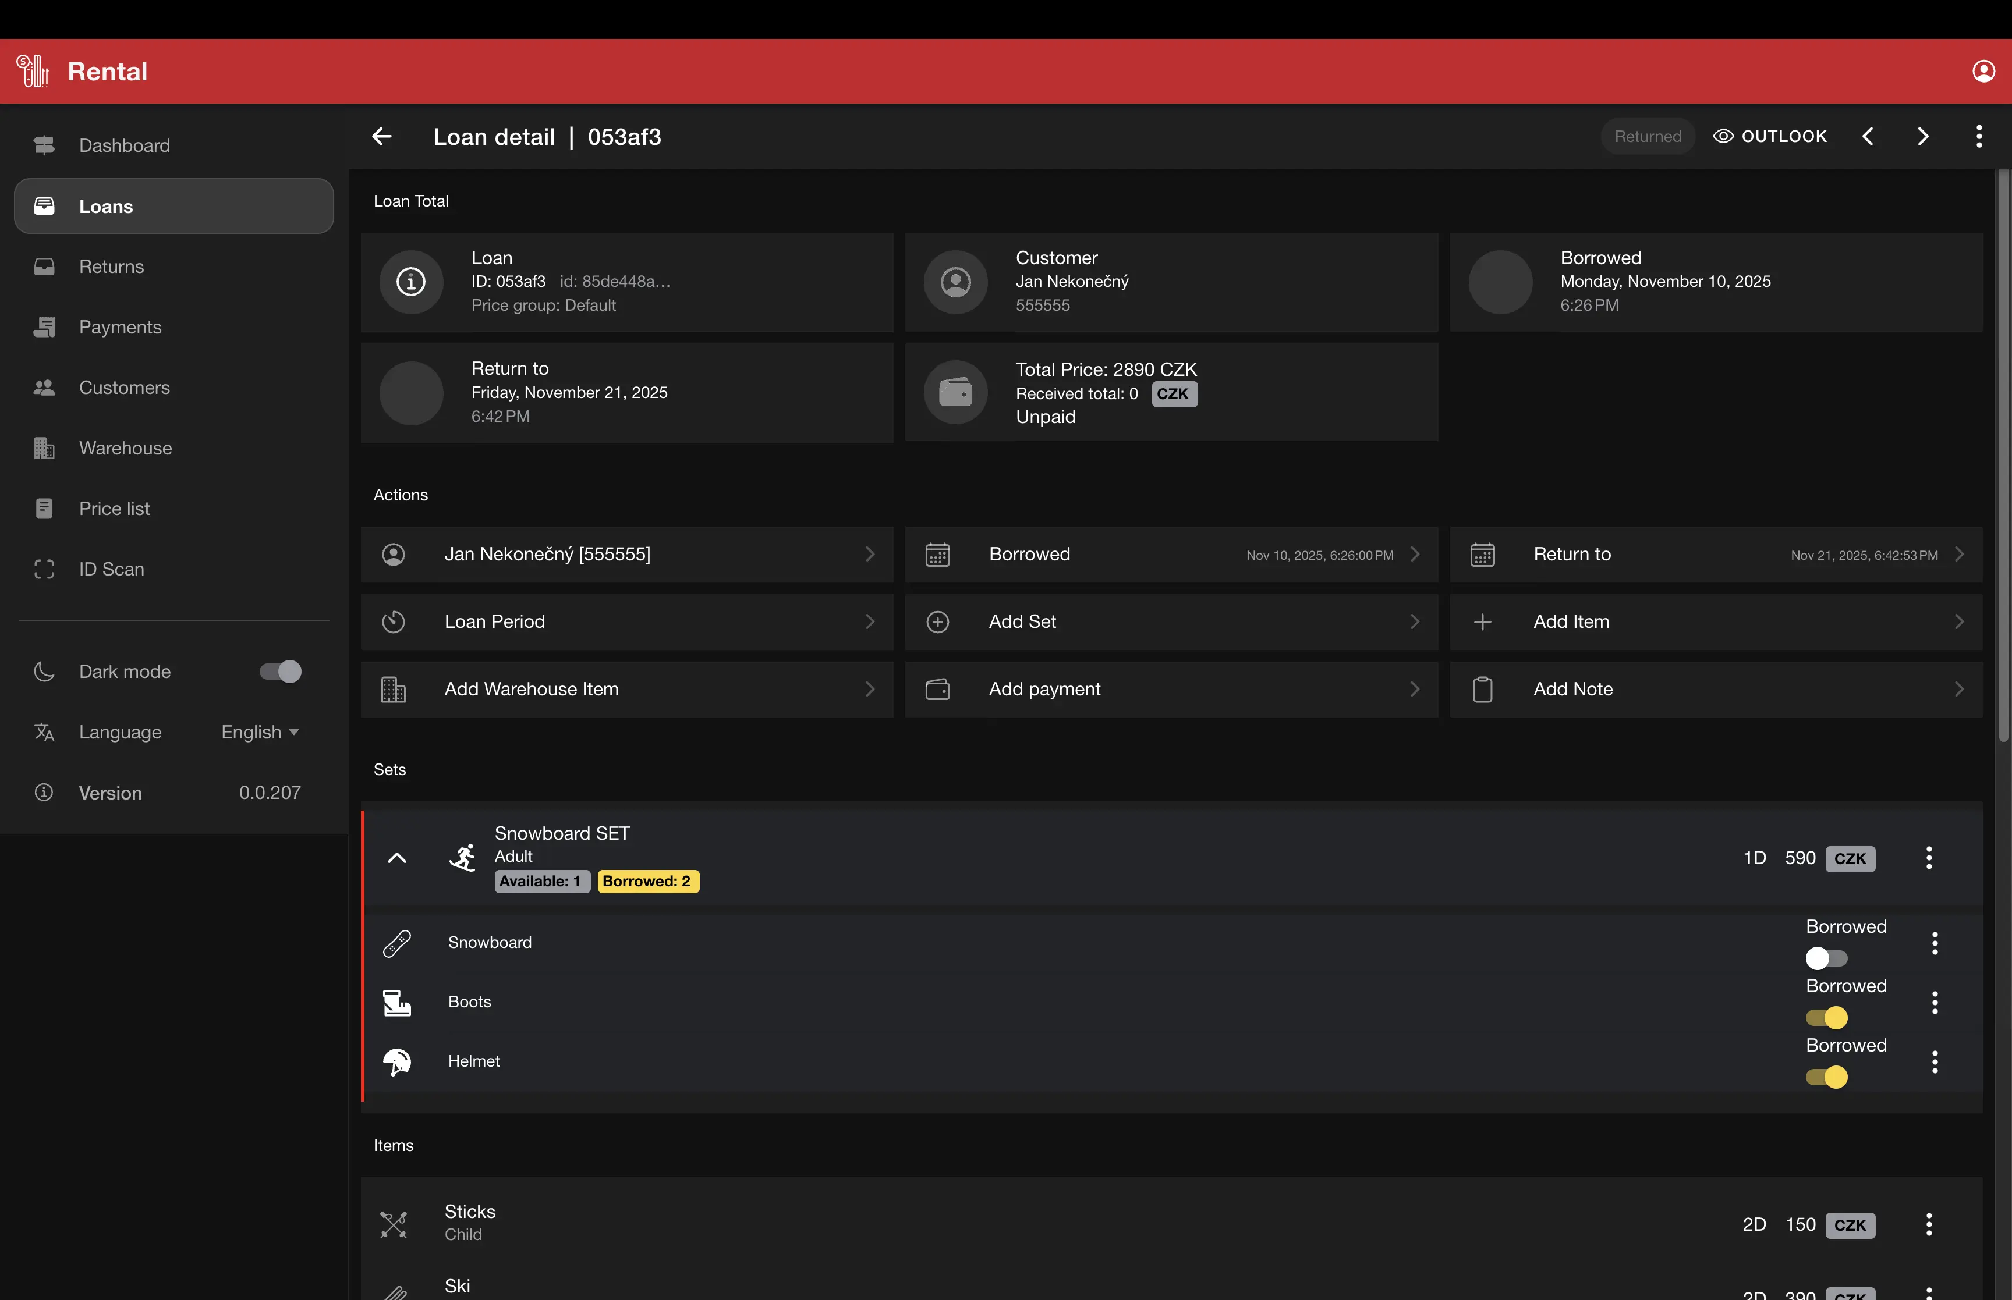Open Payments in the sidebar
The image size is (2012, 1300).
174,328
